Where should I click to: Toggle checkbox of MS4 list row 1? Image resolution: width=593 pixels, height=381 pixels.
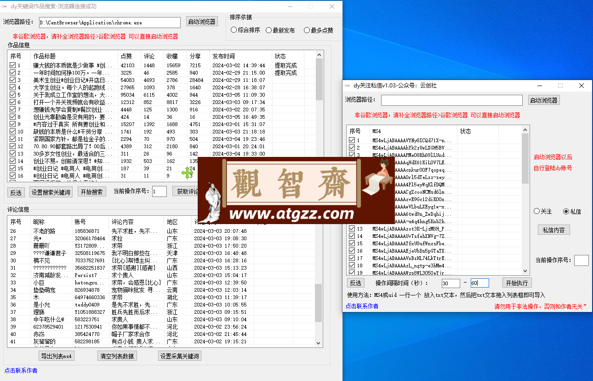click(352, 140)
